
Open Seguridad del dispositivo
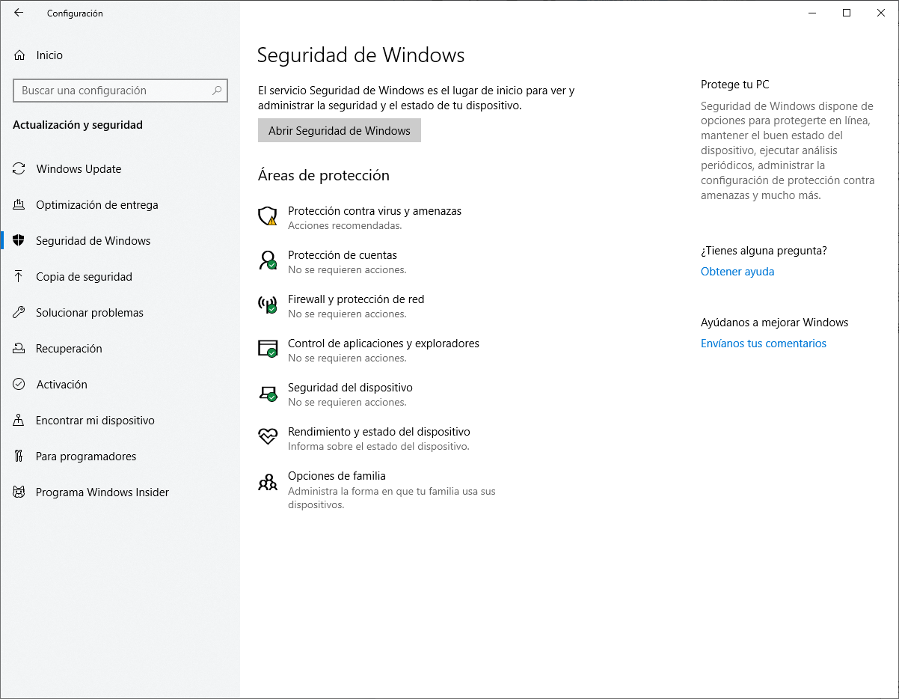(x=350, y=387)
